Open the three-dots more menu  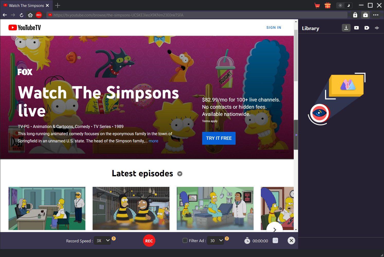376,15
